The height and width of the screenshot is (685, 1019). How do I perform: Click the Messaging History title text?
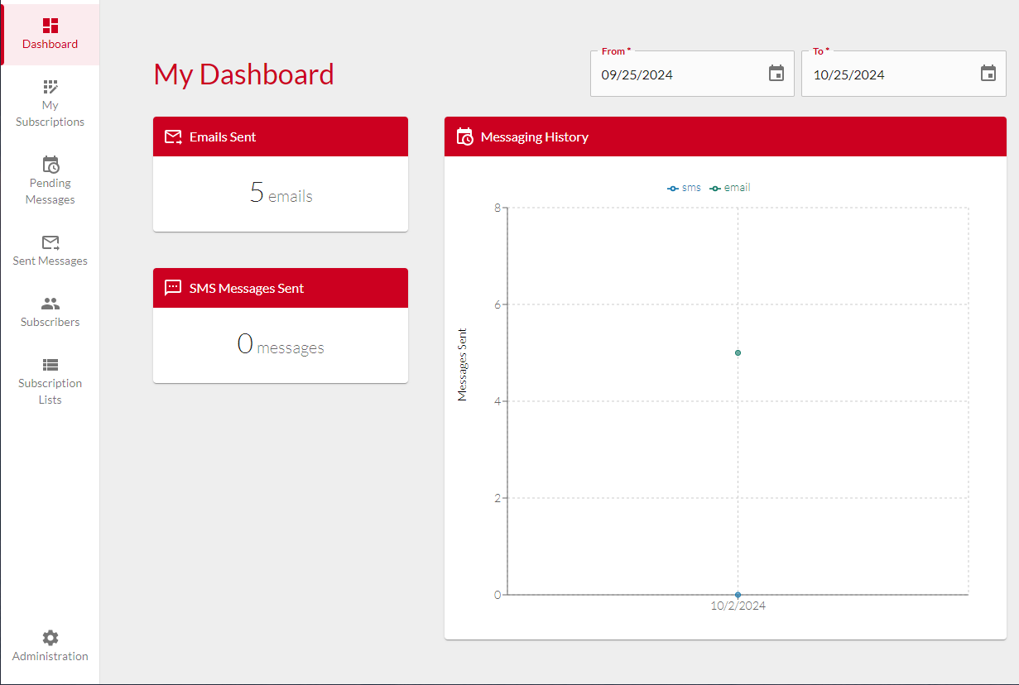(x=535, y=137)
